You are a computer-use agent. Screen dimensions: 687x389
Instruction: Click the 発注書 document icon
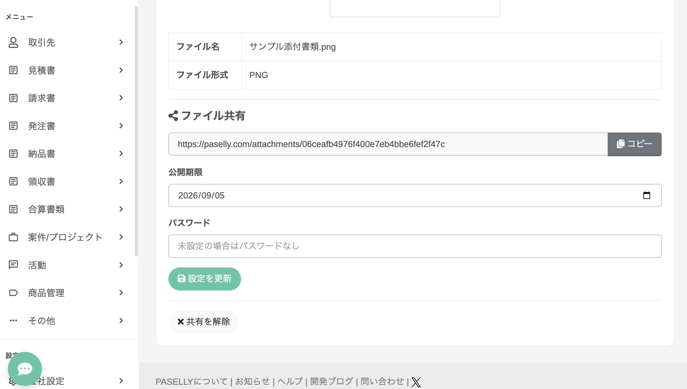tap(13, 126)
